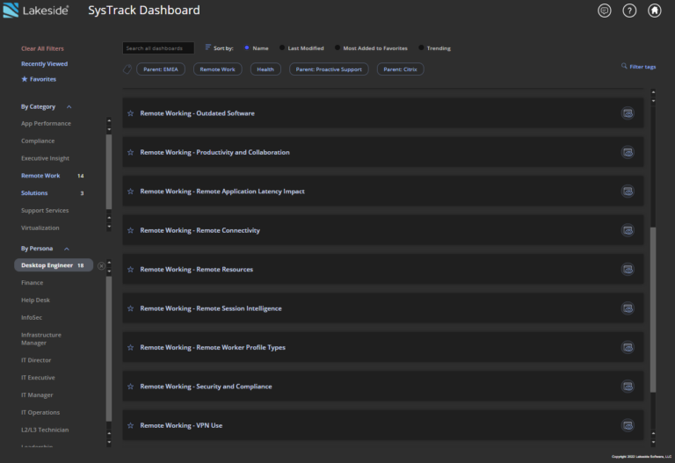Select Support Services category
The width and height of the screenshot is (675, 463).
coord(45,211)
